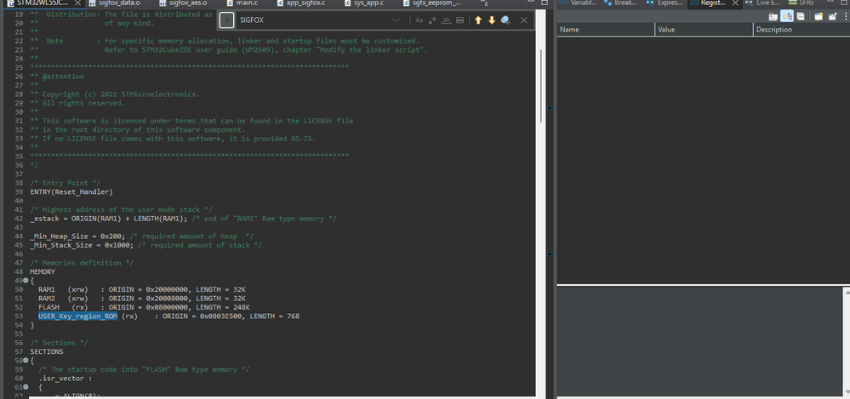Show hidden editor tabs overflow list
Image resolution: width=850 pixels, height=399 pixels.
point(483,3)
